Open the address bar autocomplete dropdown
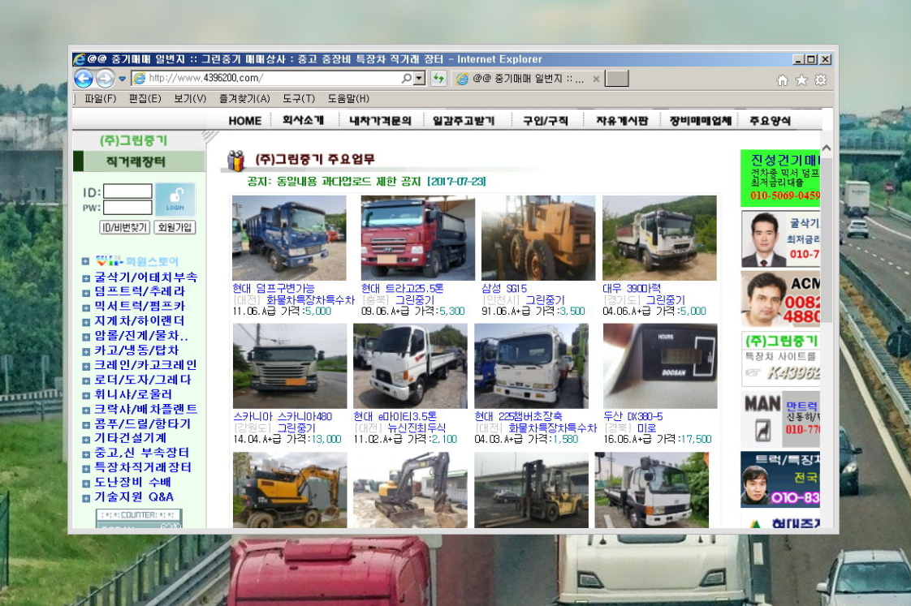Screen dimensions: 911x606 (420, 78)
